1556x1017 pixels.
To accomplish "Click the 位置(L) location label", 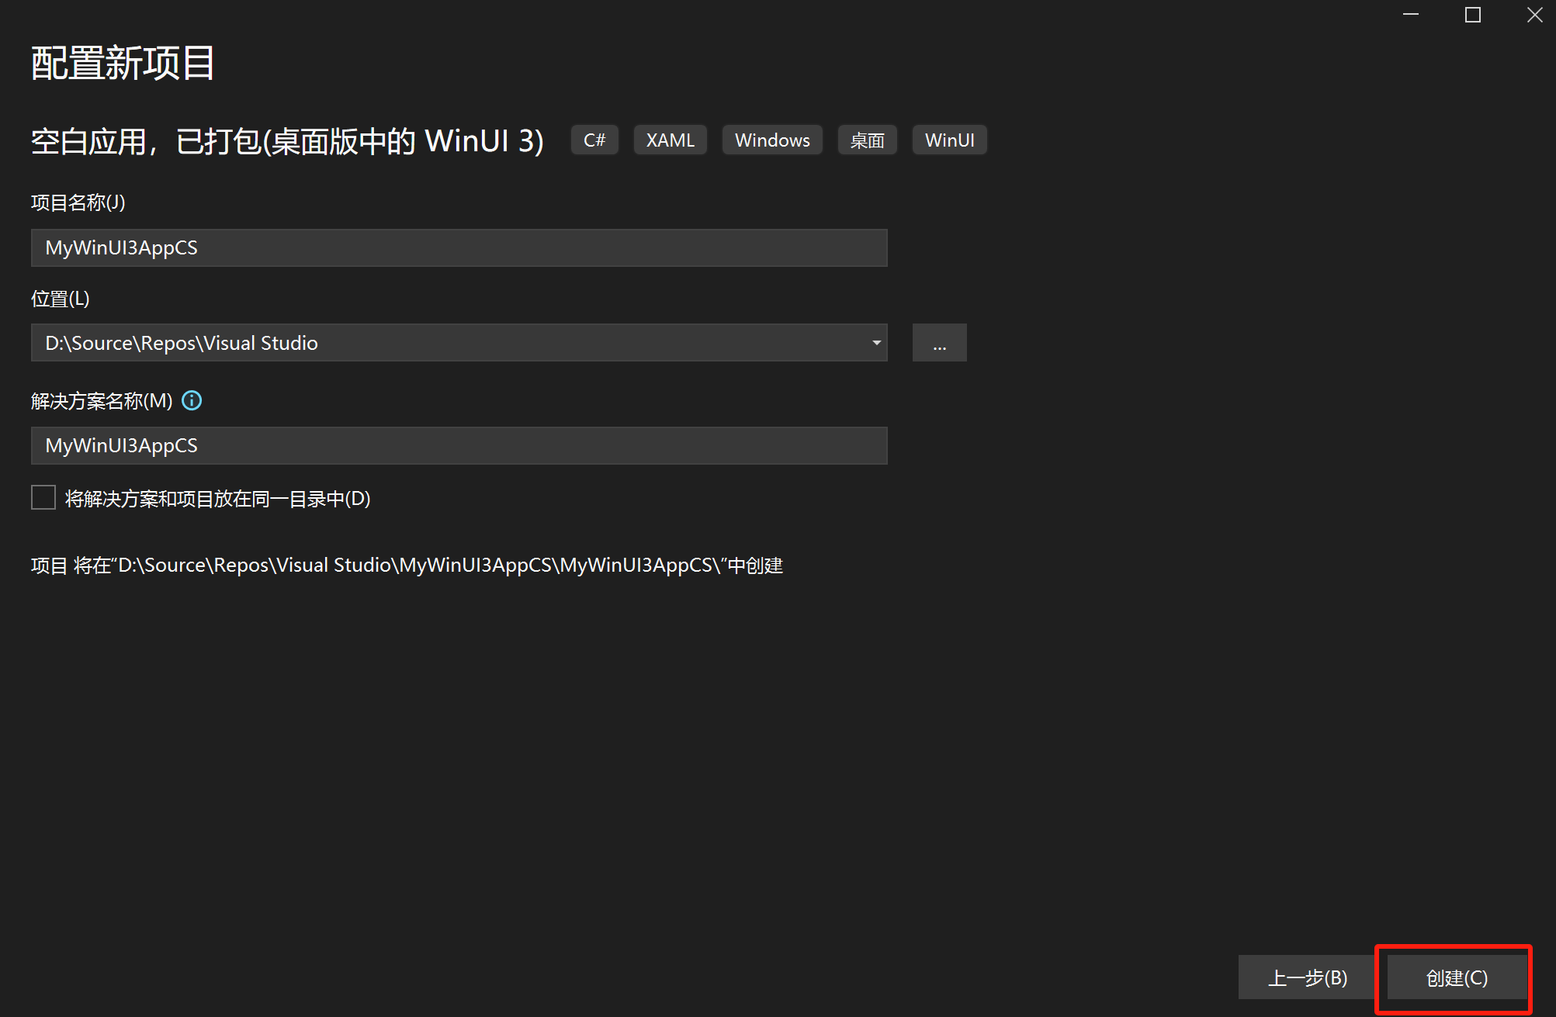I will (61, 299).
